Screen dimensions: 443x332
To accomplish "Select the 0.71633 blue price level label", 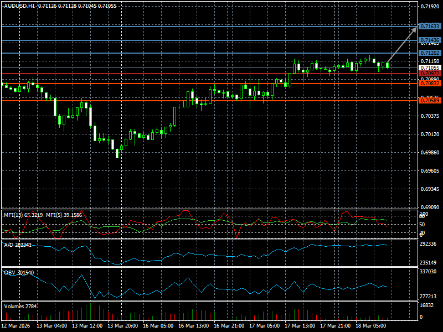I will coord(430,26).
